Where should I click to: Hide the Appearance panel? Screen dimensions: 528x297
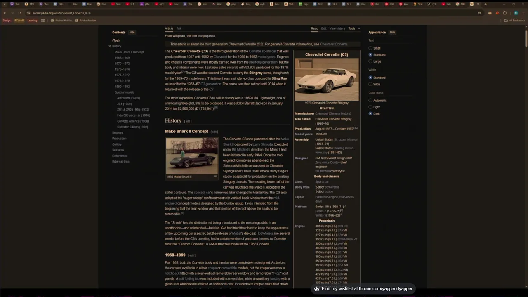(392, 32)
